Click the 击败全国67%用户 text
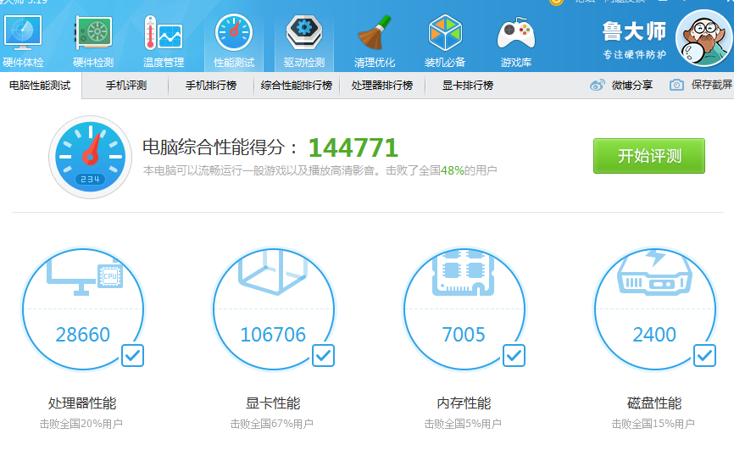 (272, 425)
